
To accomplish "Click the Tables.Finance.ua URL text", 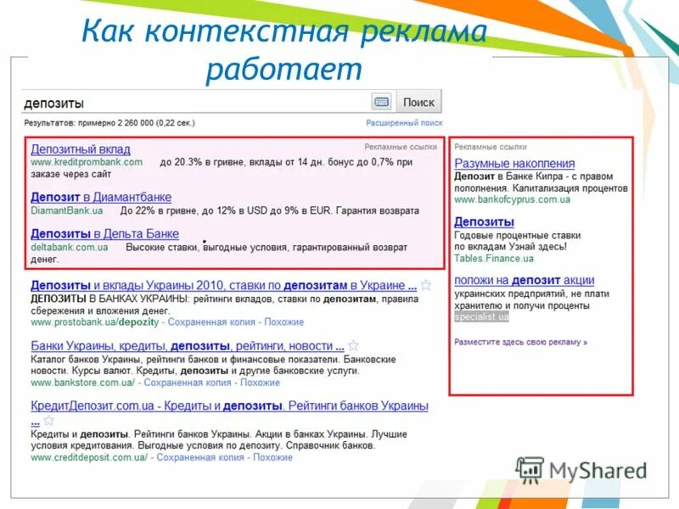I will pyautogui.click(x=494, y=259).
